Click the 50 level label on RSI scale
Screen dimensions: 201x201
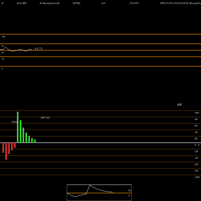3,53
